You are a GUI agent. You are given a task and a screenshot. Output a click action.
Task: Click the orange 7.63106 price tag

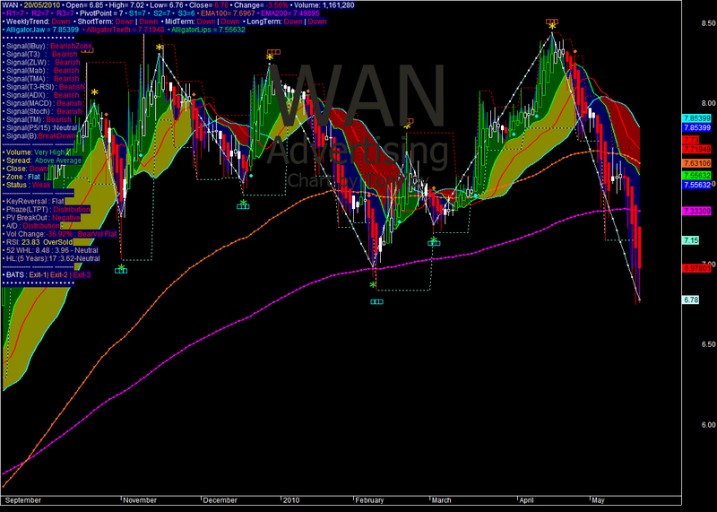click(x=696, y=163)
